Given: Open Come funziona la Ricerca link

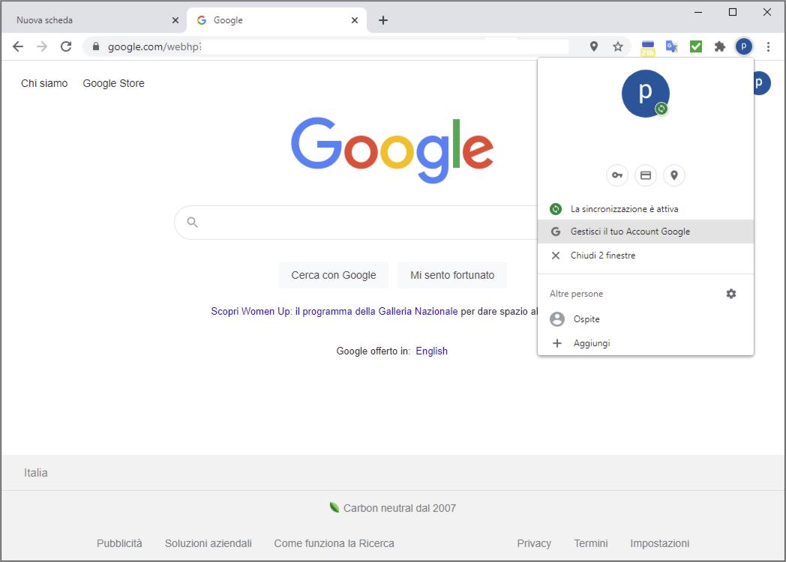Looking at the screenshot, I should pos(334,543).
